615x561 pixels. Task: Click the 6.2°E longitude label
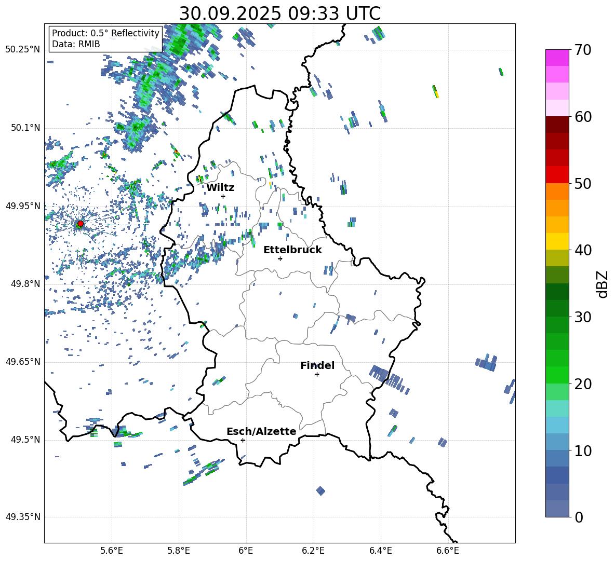[x=313, y=551]
